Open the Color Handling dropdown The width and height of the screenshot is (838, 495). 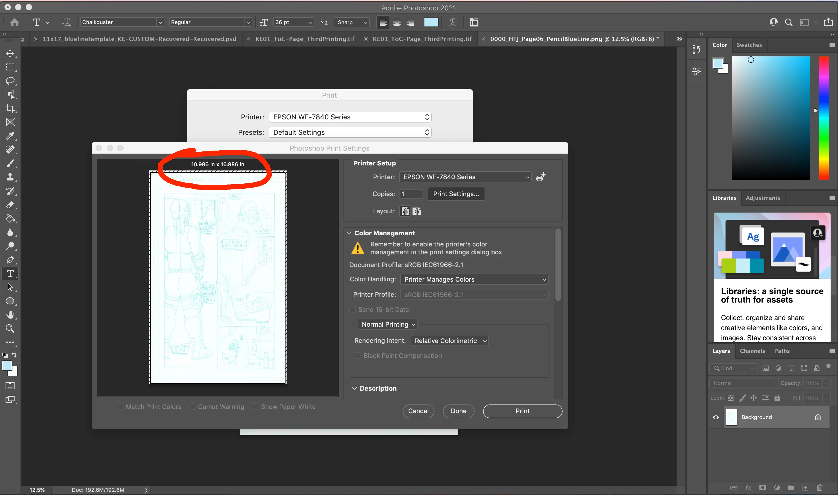[474, 279]
